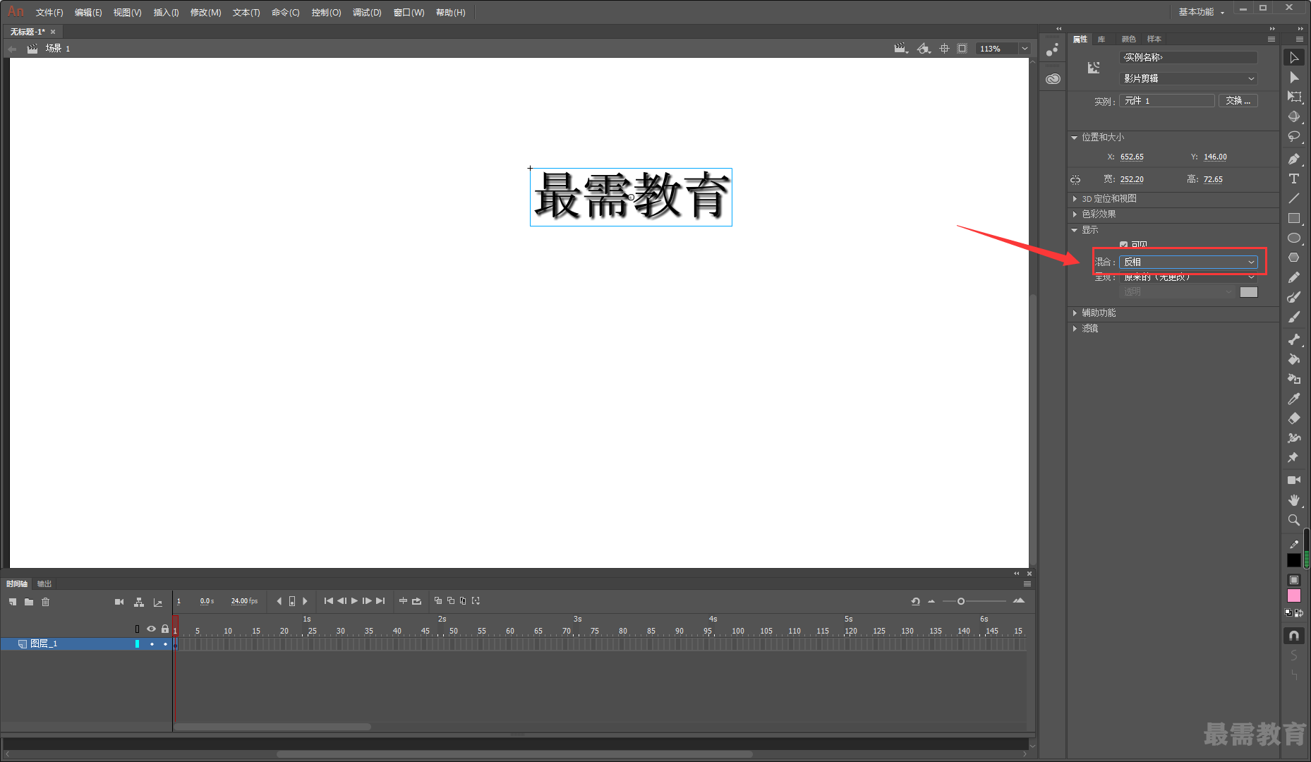Switch to the 颜色 panel tab
This screenshot has width=1311, height=762.
(x=1129, y=40)
